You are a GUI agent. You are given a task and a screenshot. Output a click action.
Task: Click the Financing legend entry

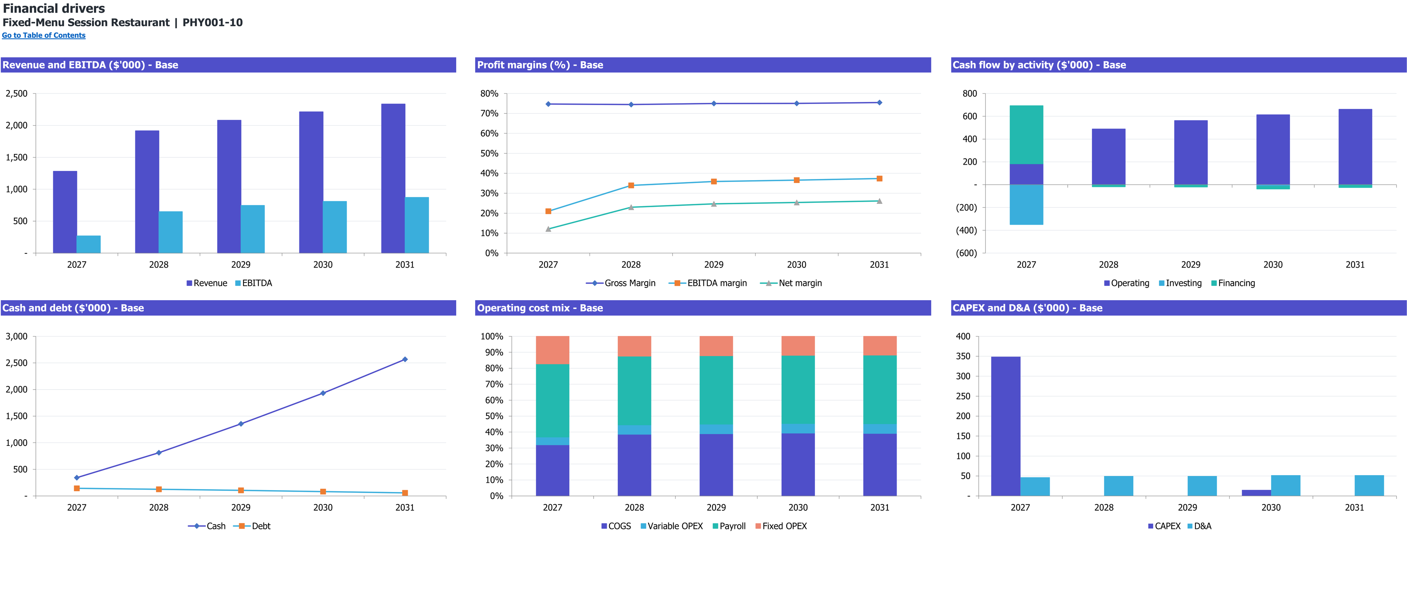1233,283
